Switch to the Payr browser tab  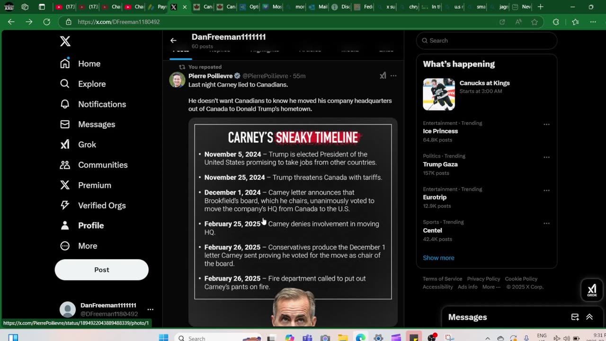click(156, 7)
